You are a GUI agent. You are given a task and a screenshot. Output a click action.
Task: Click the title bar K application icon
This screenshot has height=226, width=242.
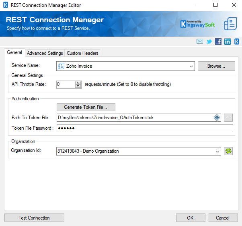pos(6,5)
